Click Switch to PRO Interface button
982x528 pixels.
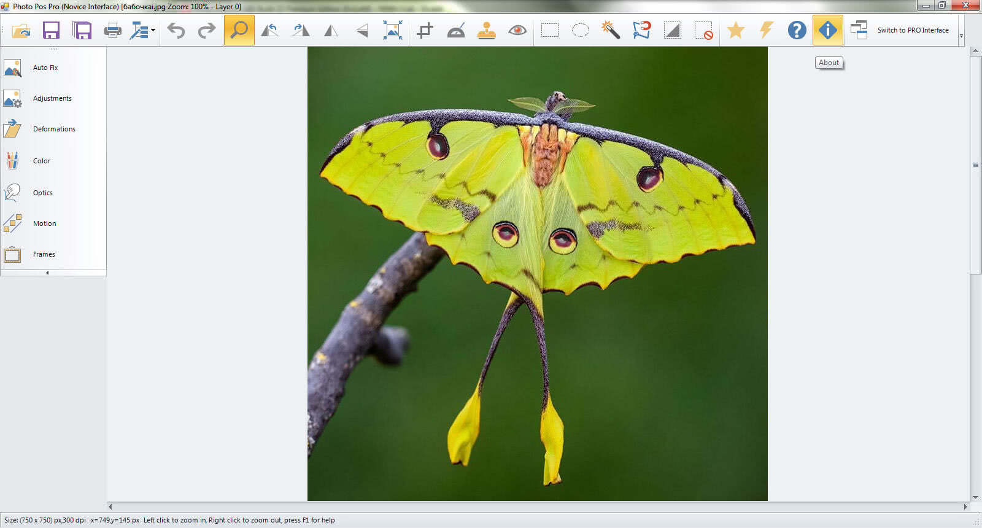pyautogui.click(x=913, y=30)
